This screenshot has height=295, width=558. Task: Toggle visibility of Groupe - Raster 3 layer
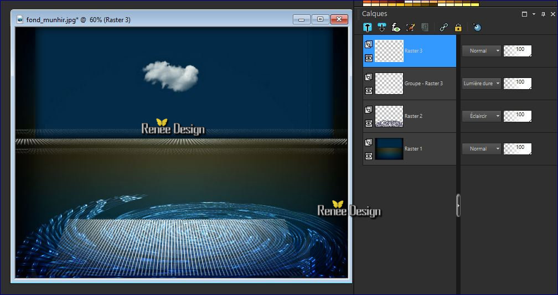[x=369, y=91]
